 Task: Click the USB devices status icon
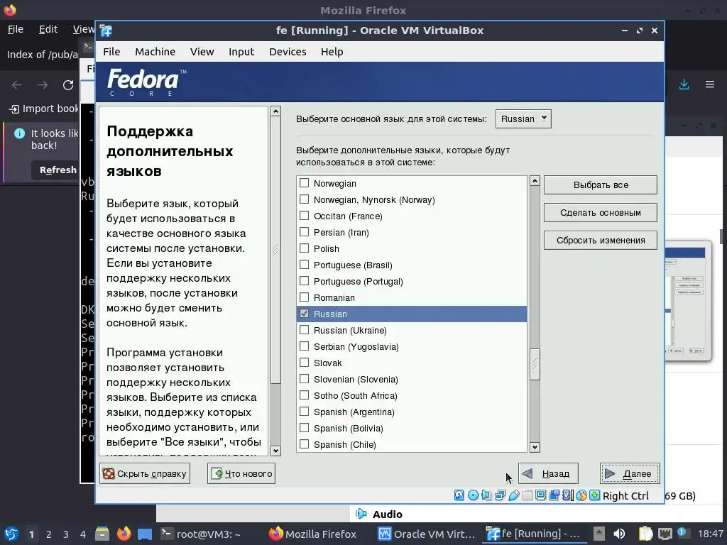point(514,495)
